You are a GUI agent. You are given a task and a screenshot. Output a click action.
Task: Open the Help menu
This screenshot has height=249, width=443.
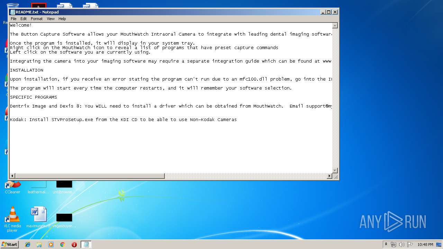pyautogui.click(x=62, y=19)
